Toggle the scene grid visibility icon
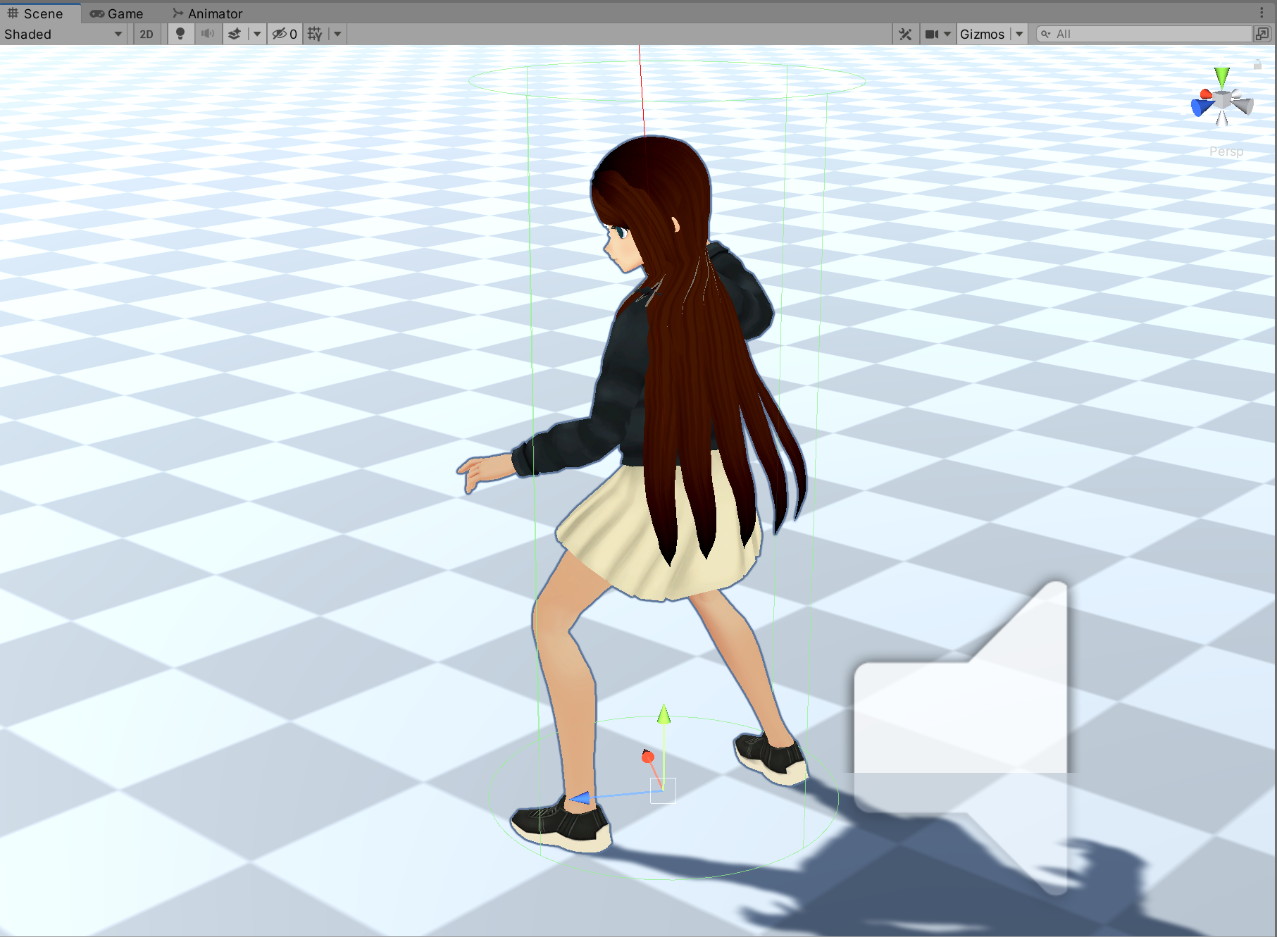 tap(315, 34)
